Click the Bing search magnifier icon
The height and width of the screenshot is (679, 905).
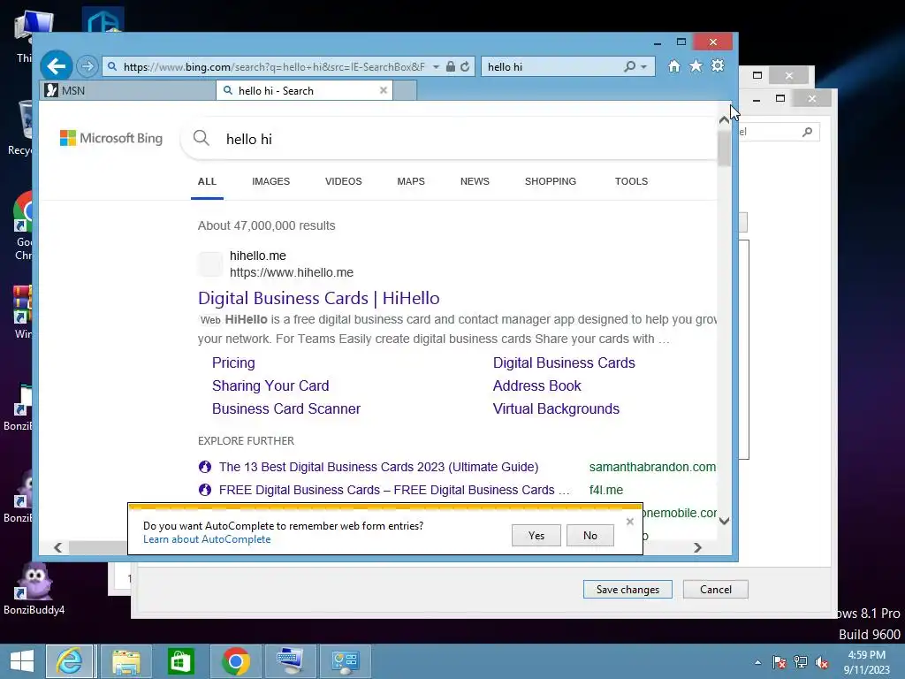(201, 138)
